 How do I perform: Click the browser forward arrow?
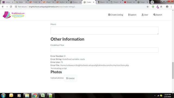(x=7, y=7)
